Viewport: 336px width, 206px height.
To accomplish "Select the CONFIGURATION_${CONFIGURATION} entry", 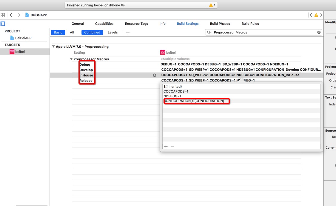I will [241, 101].
